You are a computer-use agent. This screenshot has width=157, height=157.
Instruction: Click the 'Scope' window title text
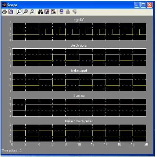coord(12,5)
